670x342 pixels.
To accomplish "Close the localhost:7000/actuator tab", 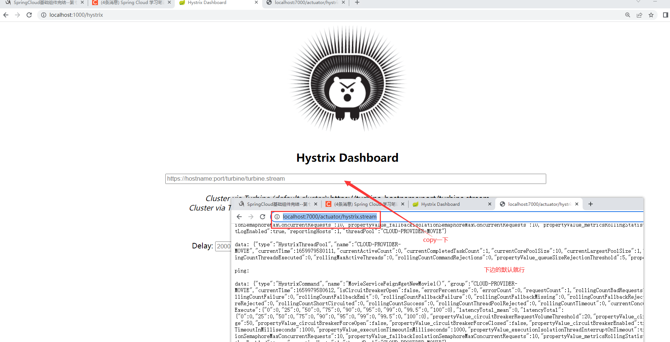I will (x=343, y=3).
